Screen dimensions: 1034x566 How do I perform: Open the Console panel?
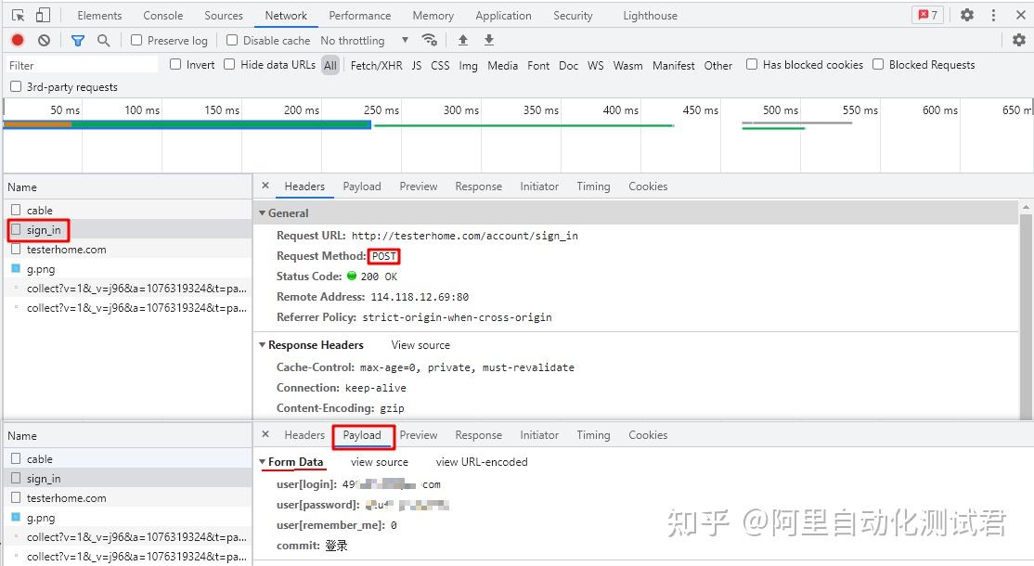tap(162, 15)
